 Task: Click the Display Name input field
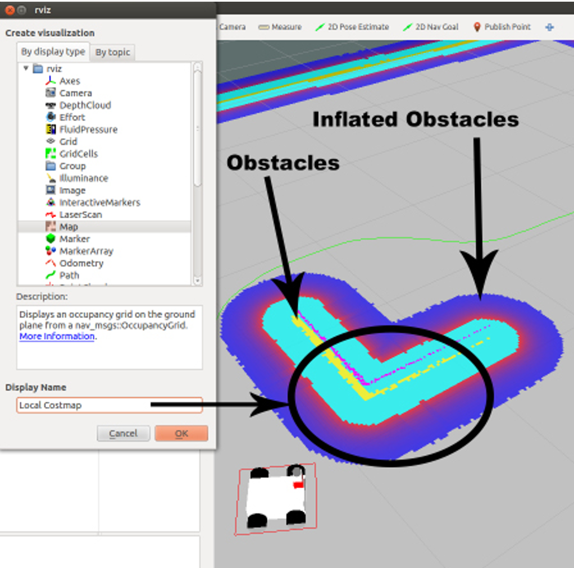click(109, 405)
